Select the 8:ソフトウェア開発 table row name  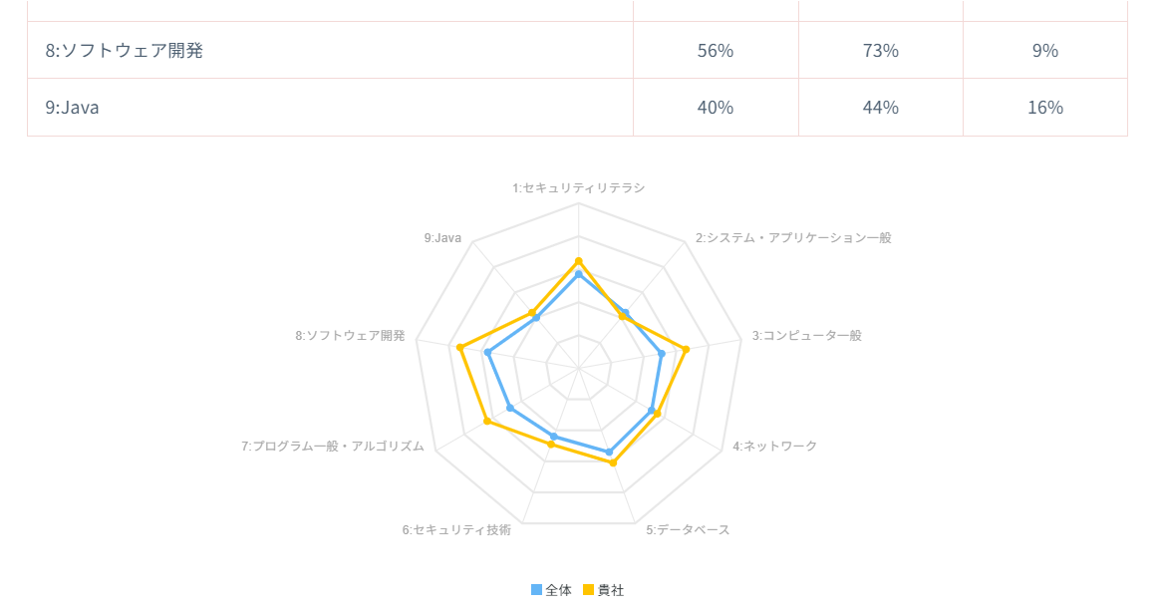point(125,50)
